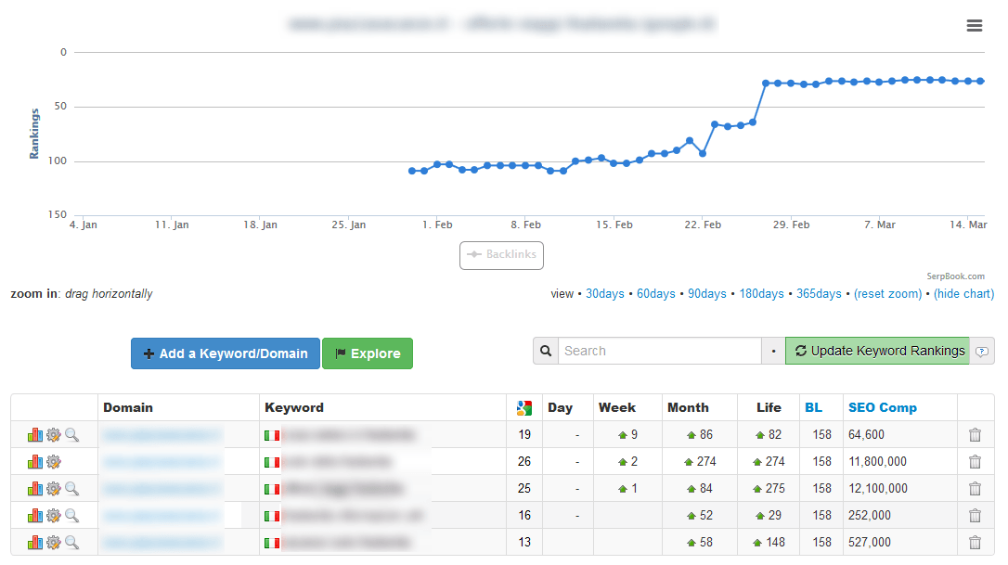View chart for 90days
The height and width of the screenshot is (565, 1008).
pyautogui.click(x=707, y=294)
